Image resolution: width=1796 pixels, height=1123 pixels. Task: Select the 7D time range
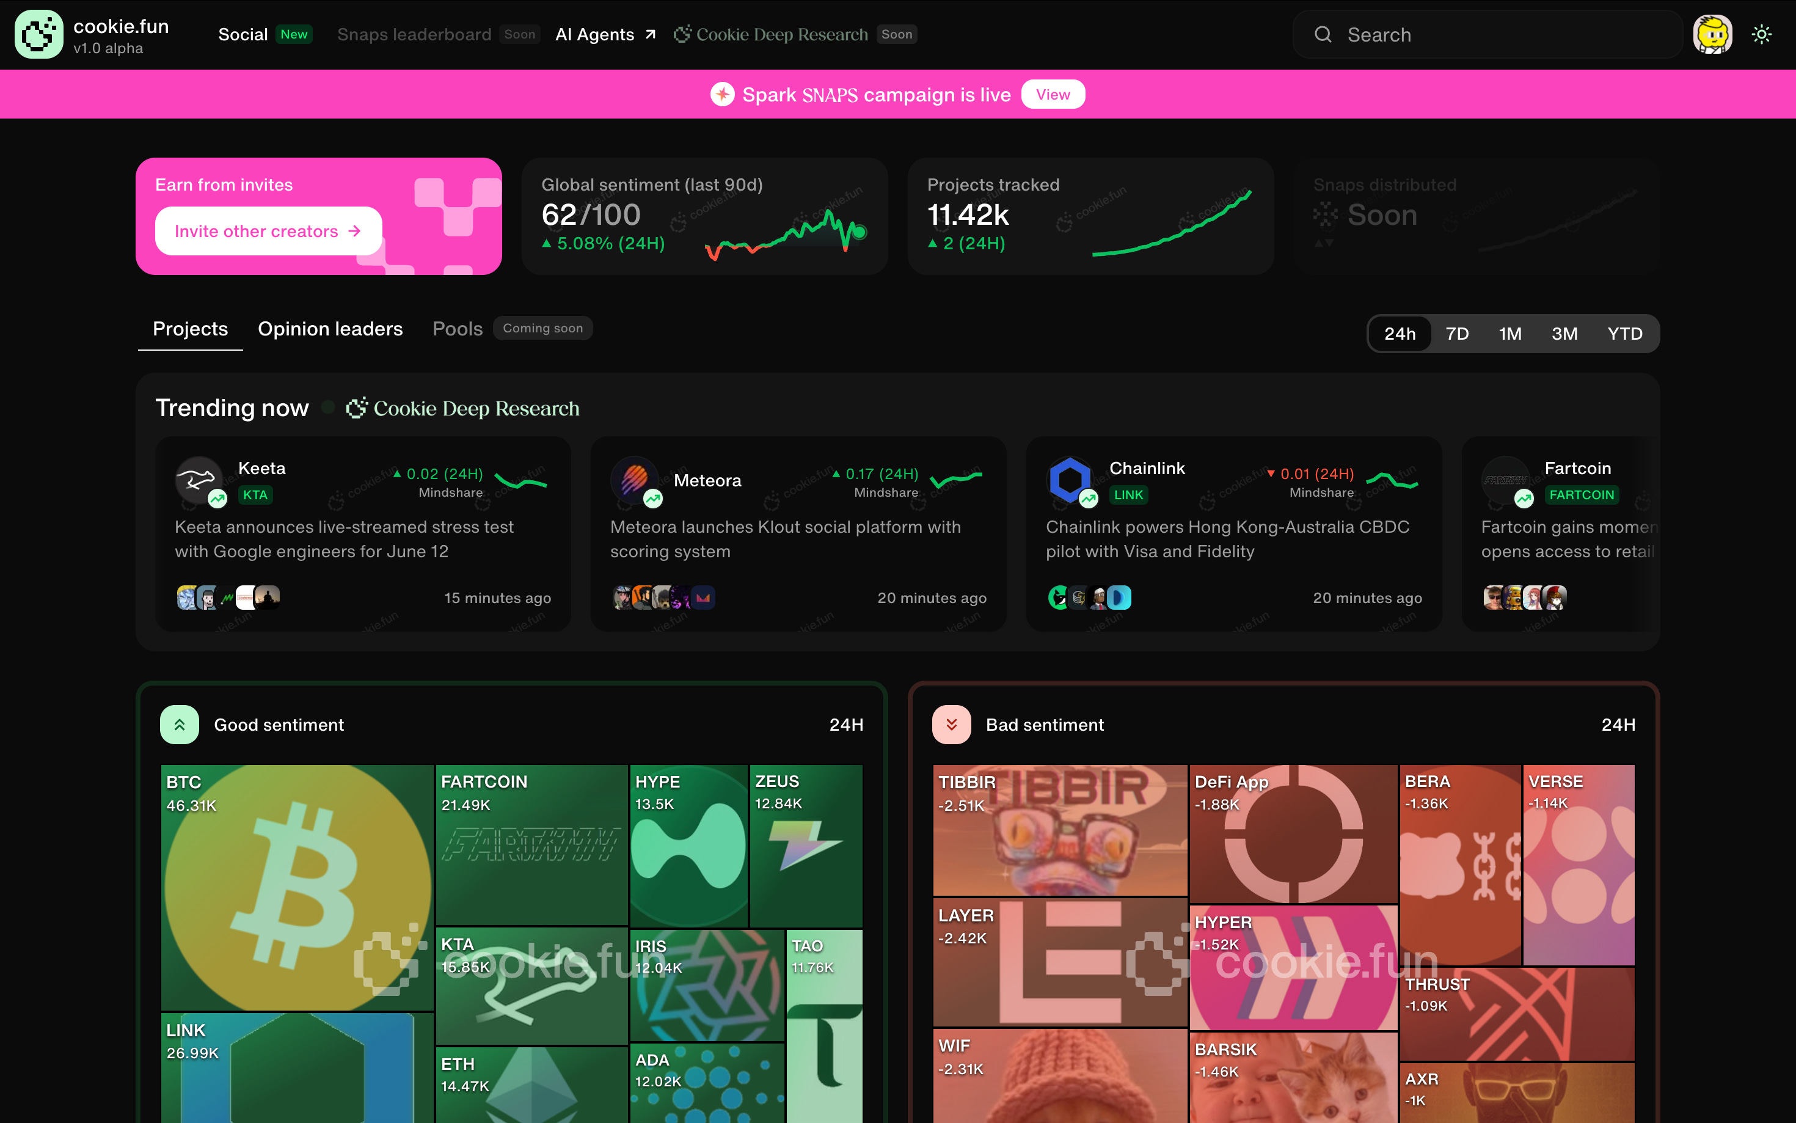(1457, 334)
